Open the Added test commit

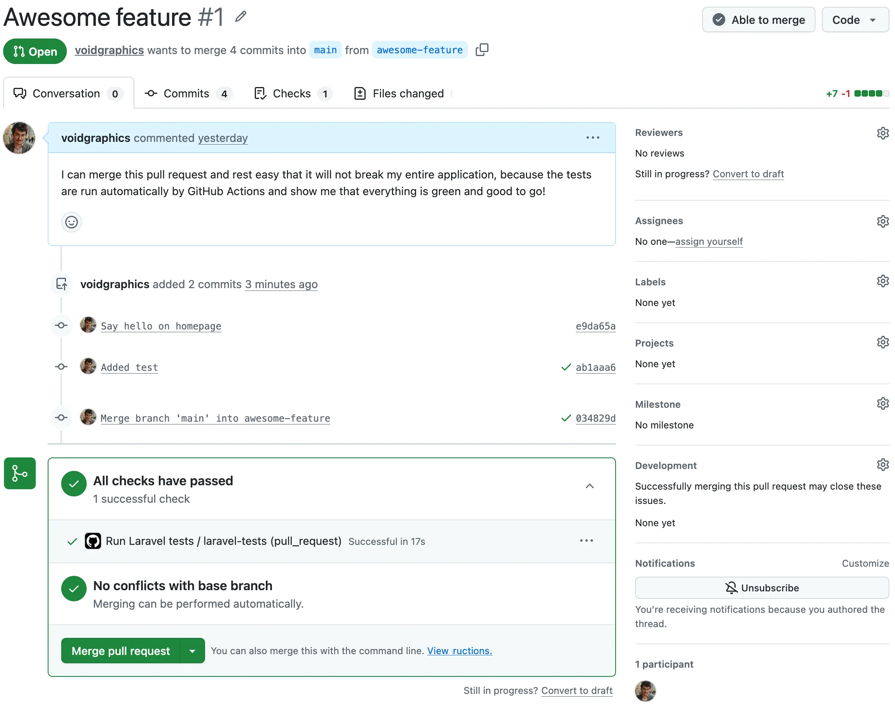[x=130, y=367]
